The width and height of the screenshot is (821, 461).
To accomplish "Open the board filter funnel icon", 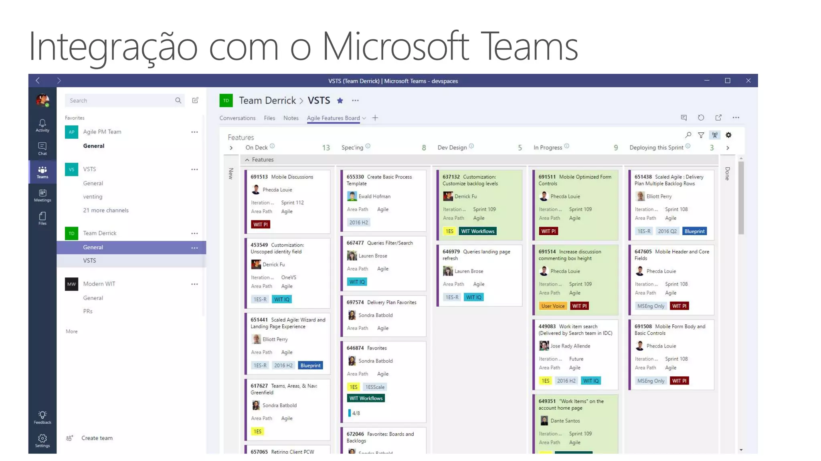I will (x=701, y=135).
